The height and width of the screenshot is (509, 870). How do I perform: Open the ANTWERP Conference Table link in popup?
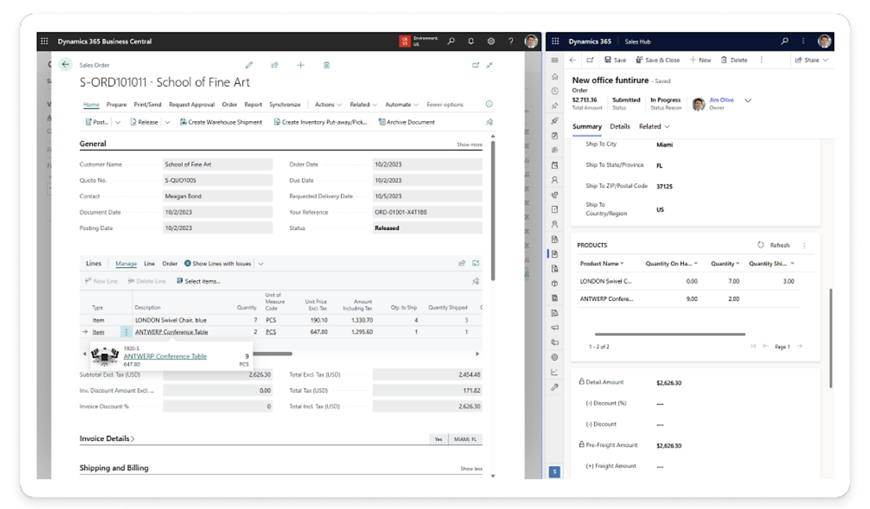pos(165,357)
